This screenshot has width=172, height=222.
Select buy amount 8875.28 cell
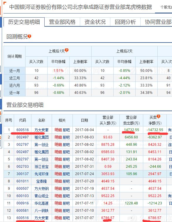point(108,145)
